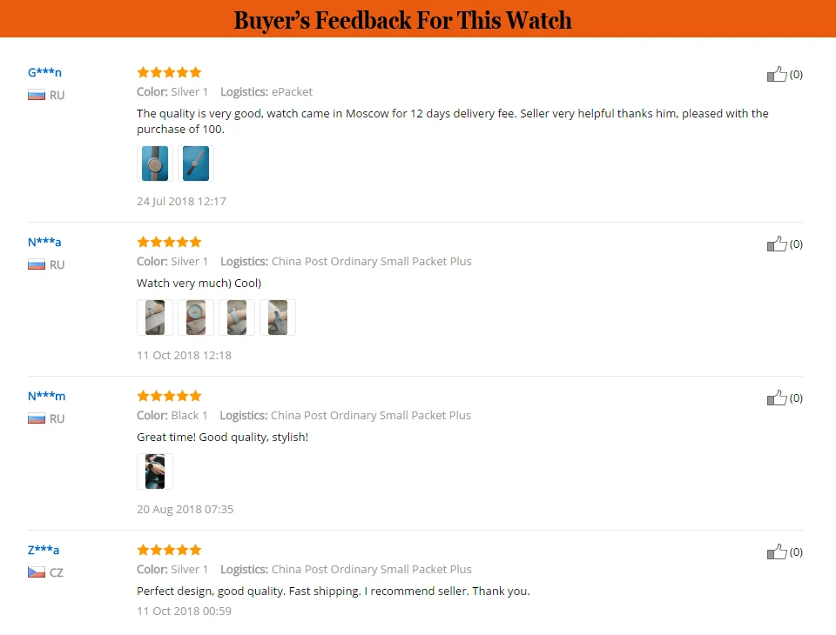Click five-star rating on Z***a's review
The image size is (836, 635).
click(x=169, y=550)
